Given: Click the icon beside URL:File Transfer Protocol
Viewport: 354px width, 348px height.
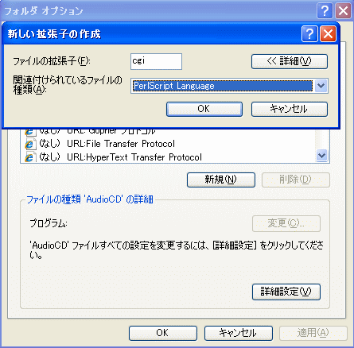Looking at the screenshot, I should tap(29, 144).
